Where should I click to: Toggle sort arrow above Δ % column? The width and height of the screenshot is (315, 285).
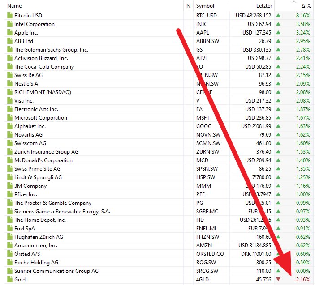294,2
